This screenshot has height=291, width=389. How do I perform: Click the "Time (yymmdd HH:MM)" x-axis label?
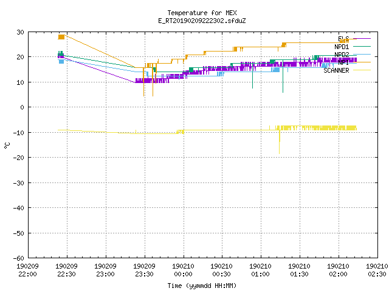tap(202, 286)
